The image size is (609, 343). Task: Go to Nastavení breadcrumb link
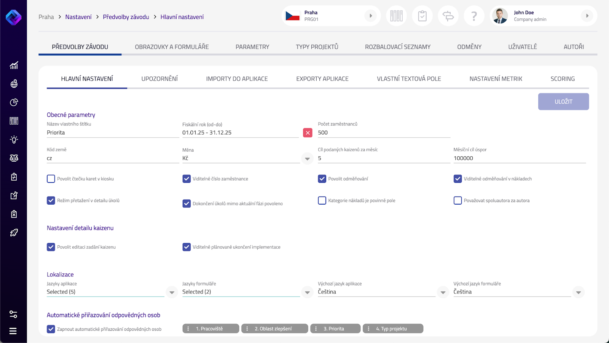78,17
